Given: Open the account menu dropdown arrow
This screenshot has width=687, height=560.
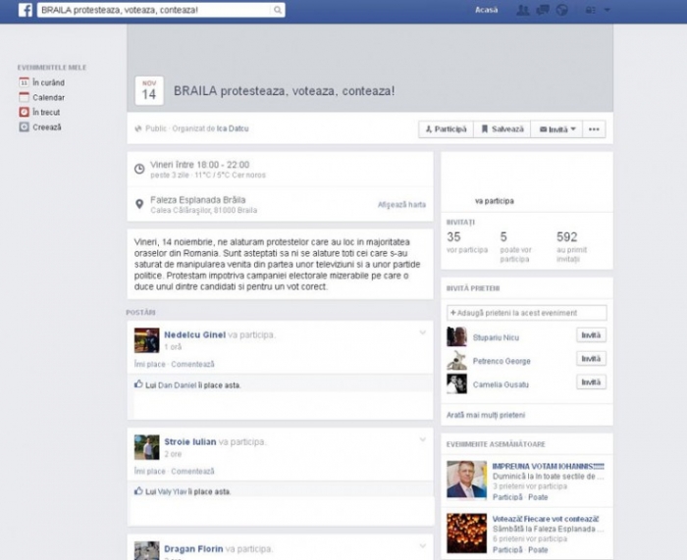Looking at the screenshot, I should coord(607,10).
